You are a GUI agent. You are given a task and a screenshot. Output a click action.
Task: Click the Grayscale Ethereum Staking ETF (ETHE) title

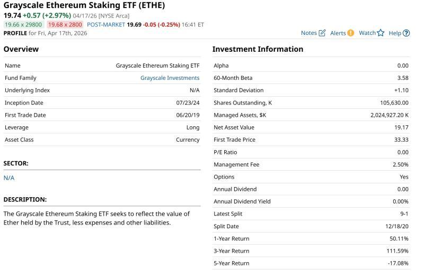[x=84, y=6]
